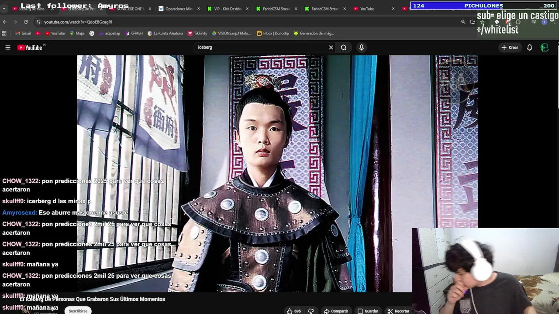
Task: Open the Crear (create) button
Action: coord(509,48)
